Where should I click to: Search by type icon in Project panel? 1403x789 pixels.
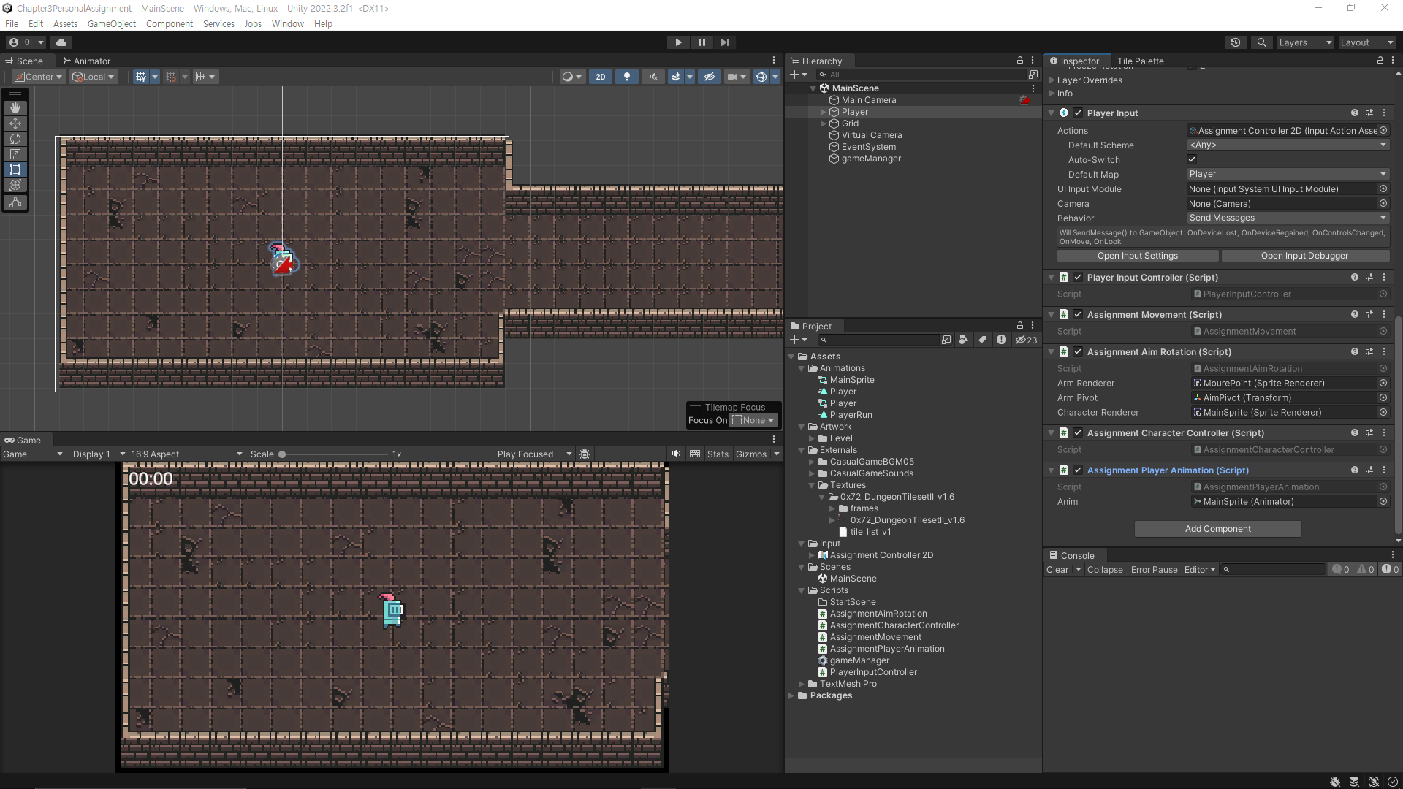coord(964,340)
